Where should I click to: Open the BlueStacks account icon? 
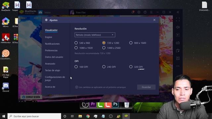(x=139, y=12)
